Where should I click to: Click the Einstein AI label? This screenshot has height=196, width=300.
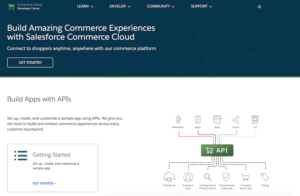click(x=169, y=185)
